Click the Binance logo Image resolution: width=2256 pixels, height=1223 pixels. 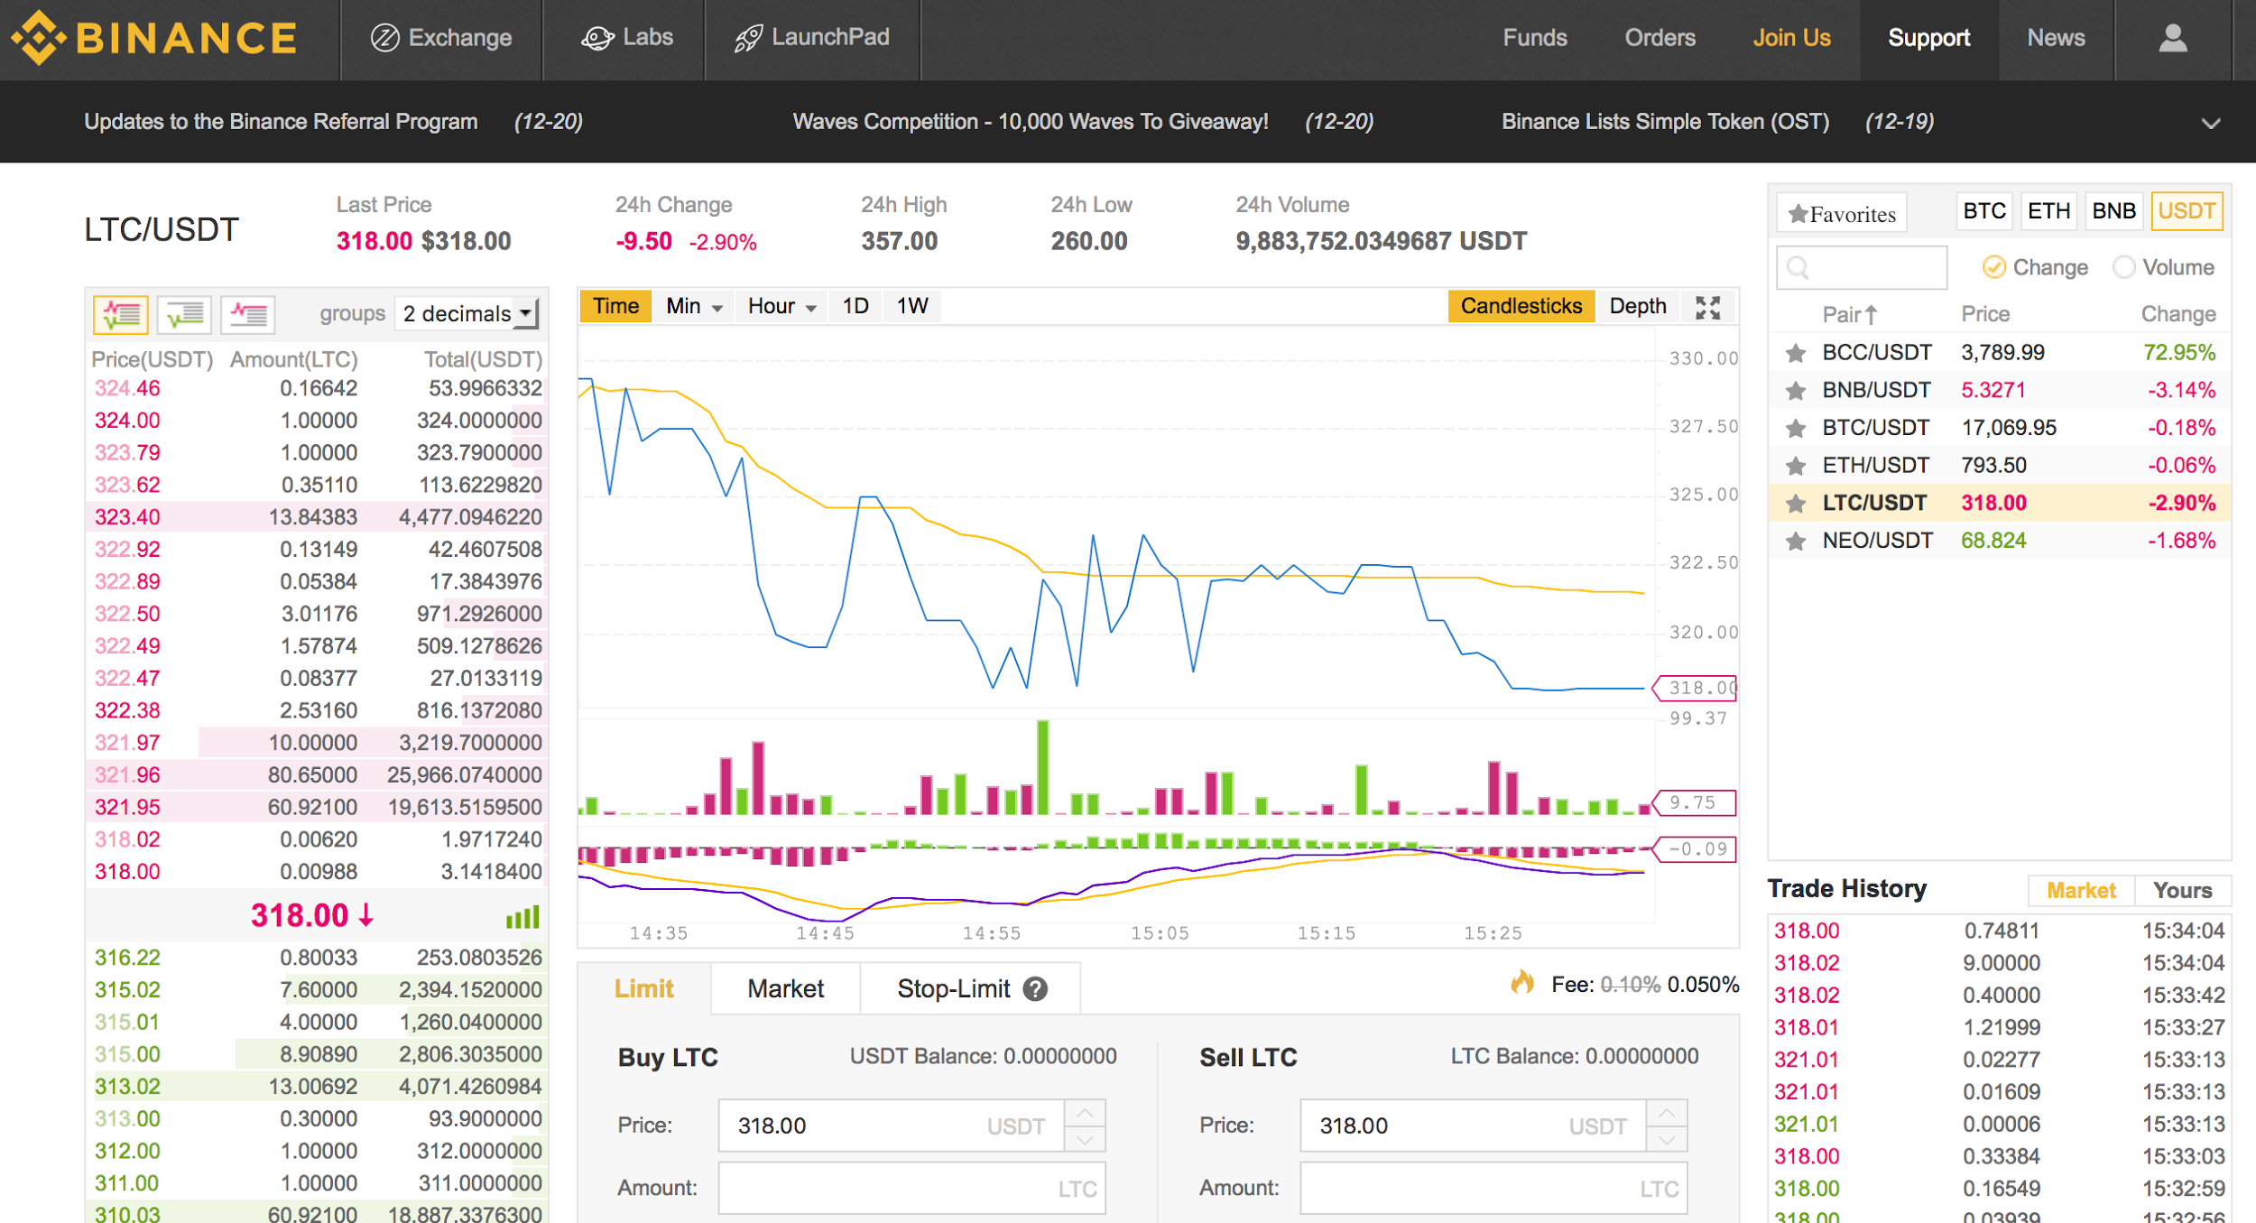[x=153, y=38]
